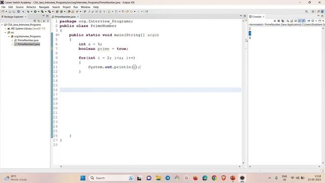The image size is (325, 183).
Task: Open the External Tools dropdown arrow
Action: point(53,12)
